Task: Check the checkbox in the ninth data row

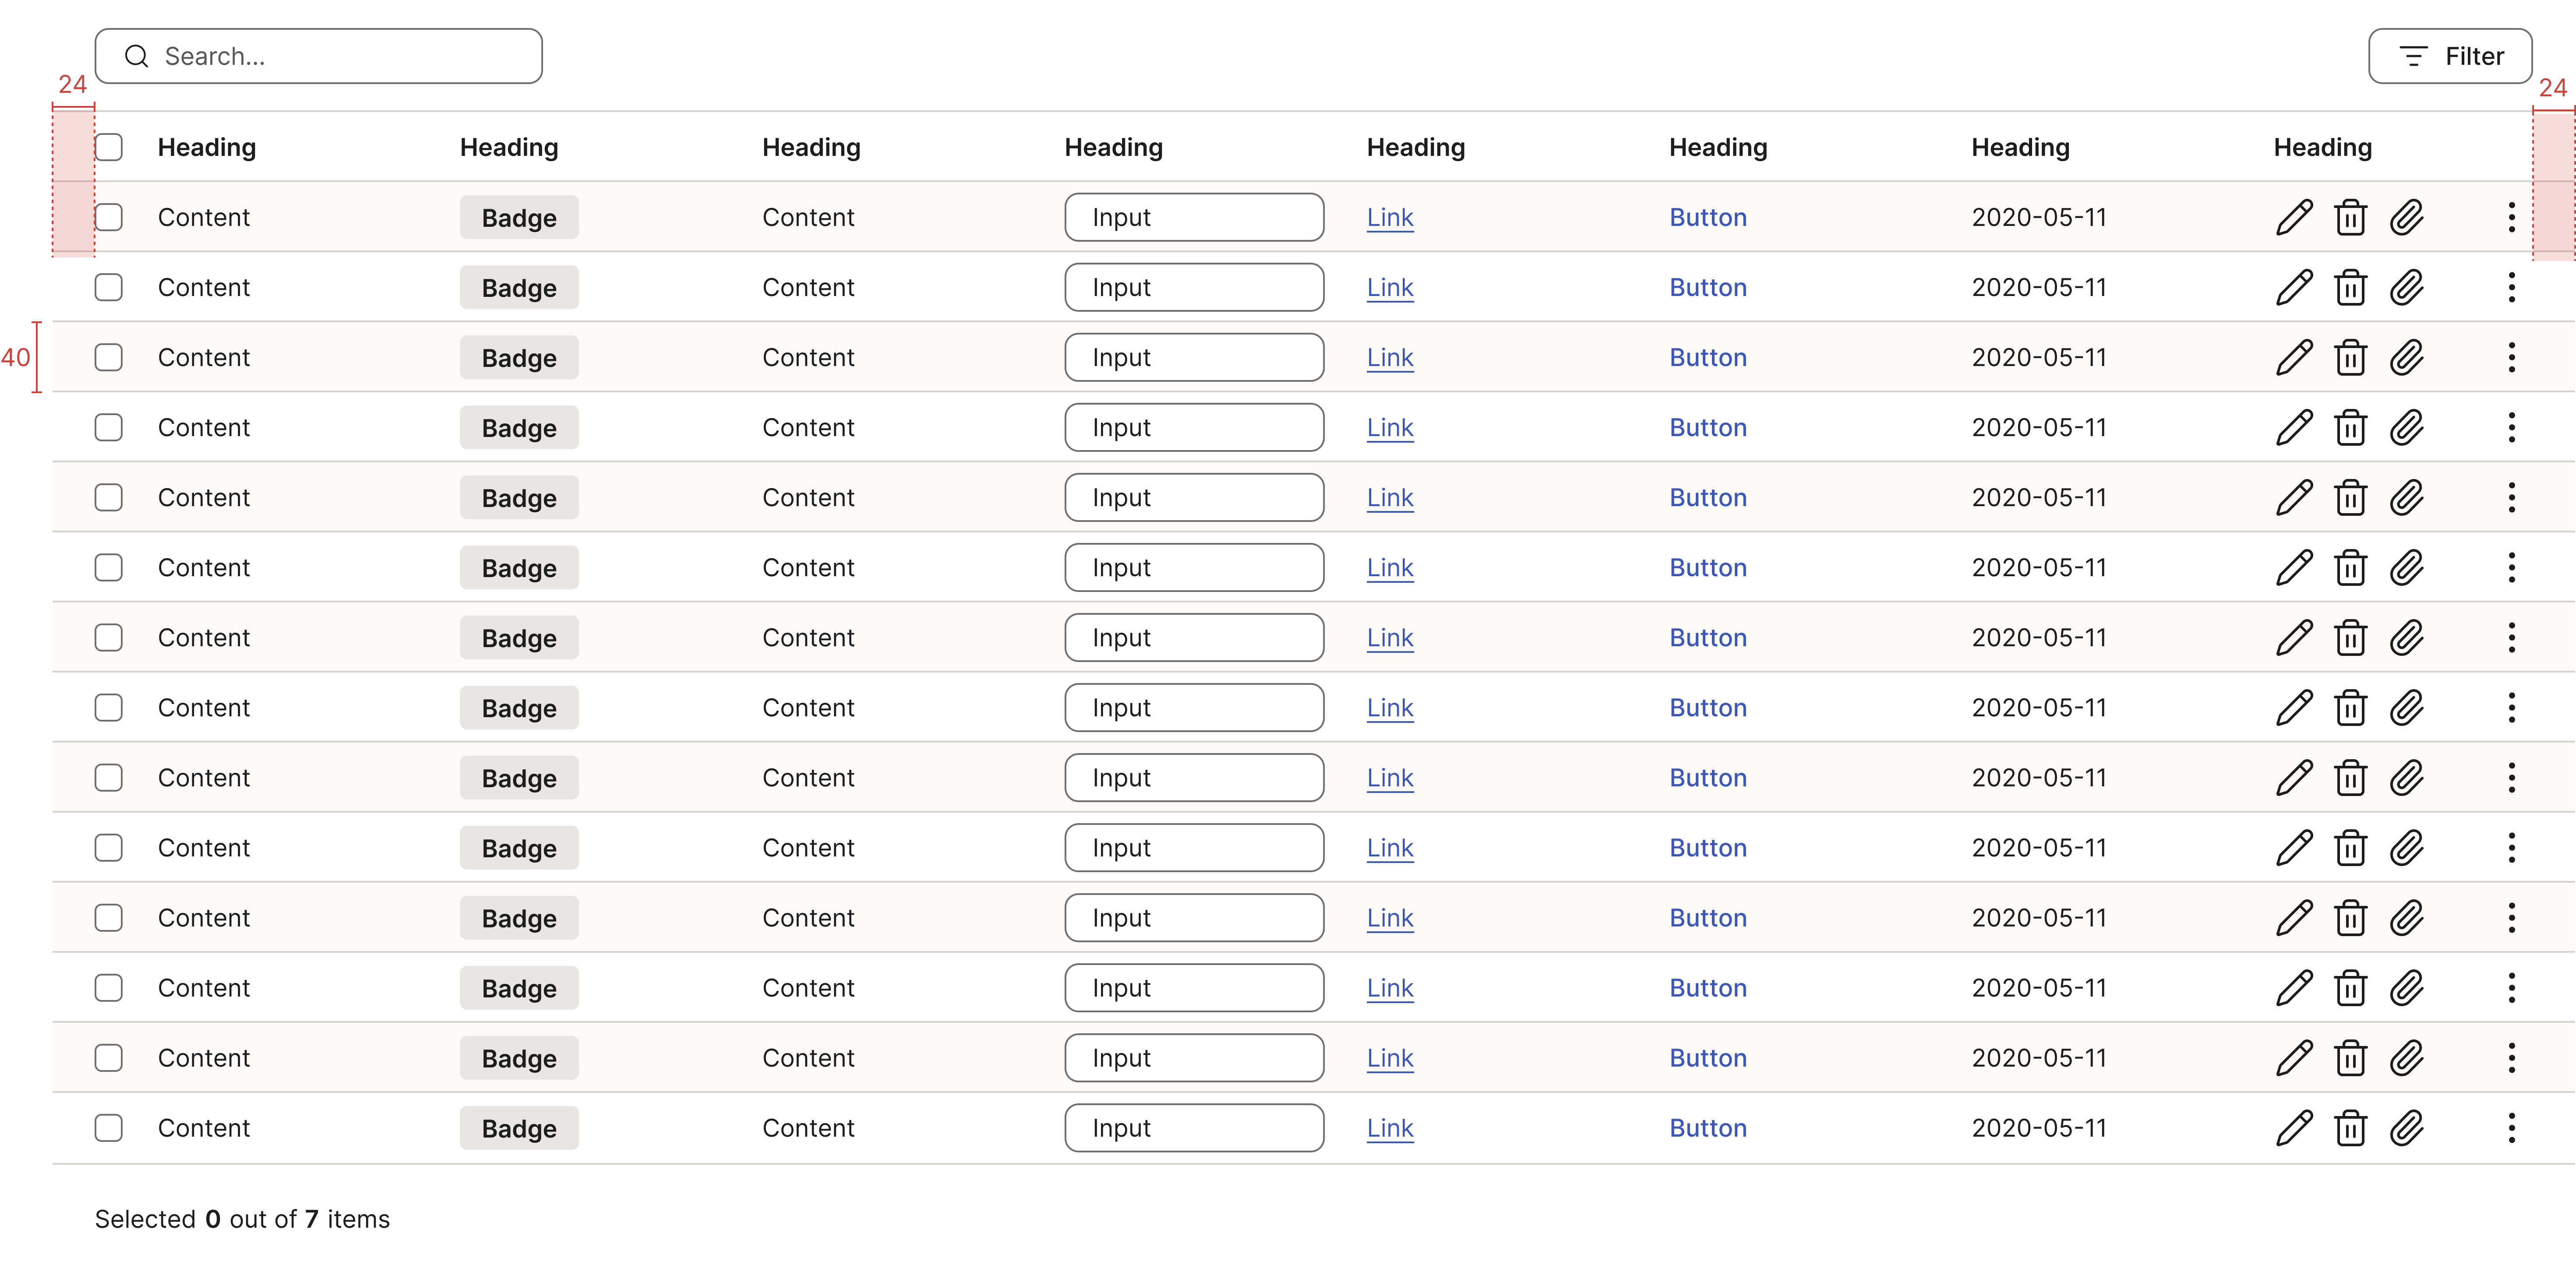Action: [x=109, y=777]
